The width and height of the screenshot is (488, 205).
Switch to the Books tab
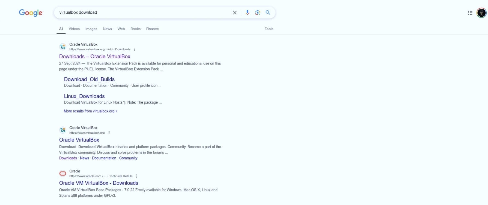click(x=135, y=29)
